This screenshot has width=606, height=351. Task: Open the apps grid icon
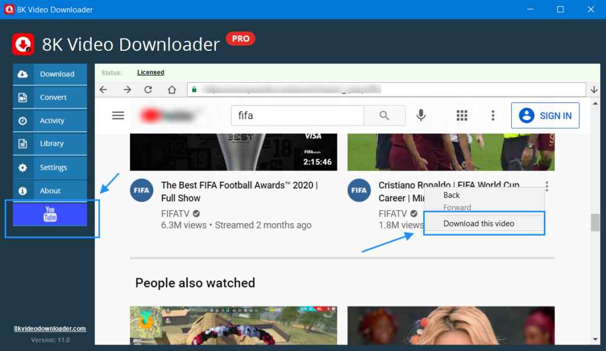tap(462, 115)
